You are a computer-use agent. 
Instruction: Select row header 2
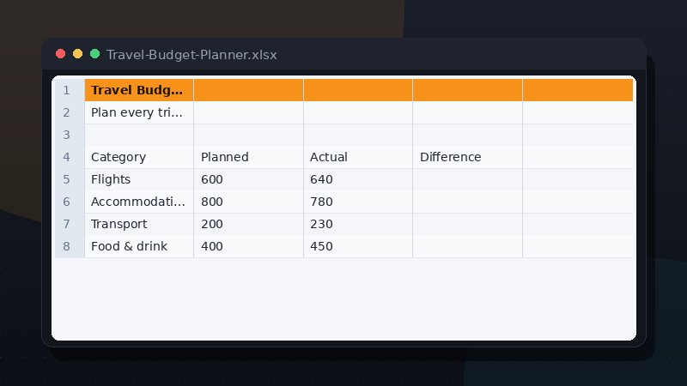click(68, 112)
